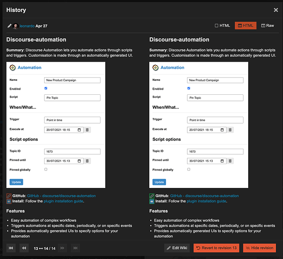The width and height of the screenshot is (283, 259).
Task: Open left GitHub discourse-automation link
Action: (x=61, y=196)
